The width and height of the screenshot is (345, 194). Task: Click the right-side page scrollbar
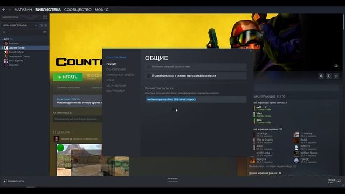coord(344,22)
